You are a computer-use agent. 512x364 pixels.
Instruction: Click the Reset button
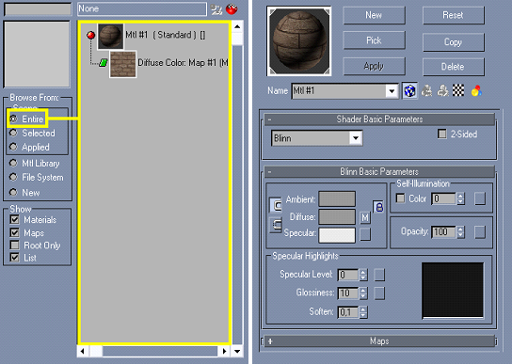tap(454, 15)
